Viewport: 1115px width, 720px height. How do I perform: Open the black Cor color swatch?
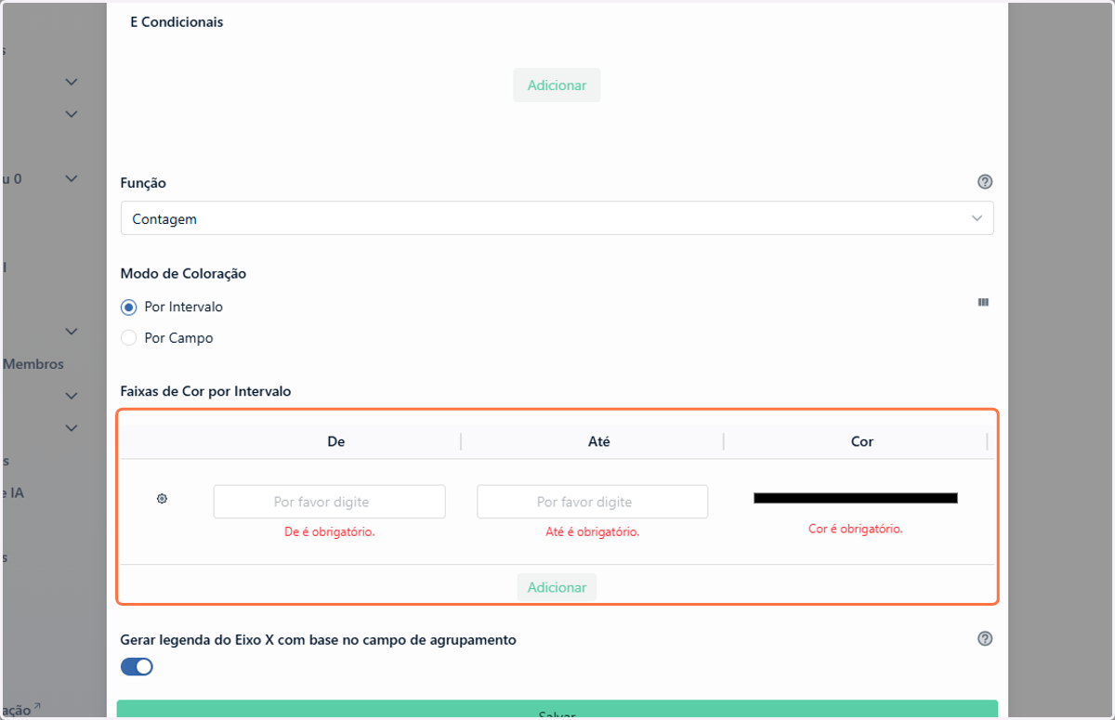coord(855,499)
